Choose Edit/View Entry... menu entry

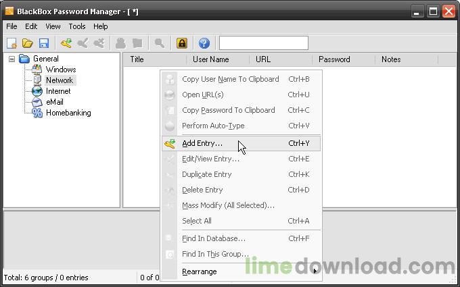(x=241, y=159)
